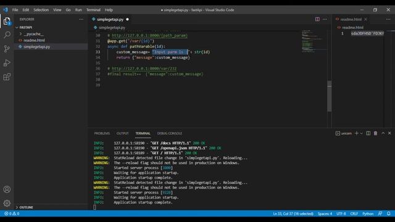The image size is (395, 222).
Task: Split the editor right
Action: [x=317, y=19]
